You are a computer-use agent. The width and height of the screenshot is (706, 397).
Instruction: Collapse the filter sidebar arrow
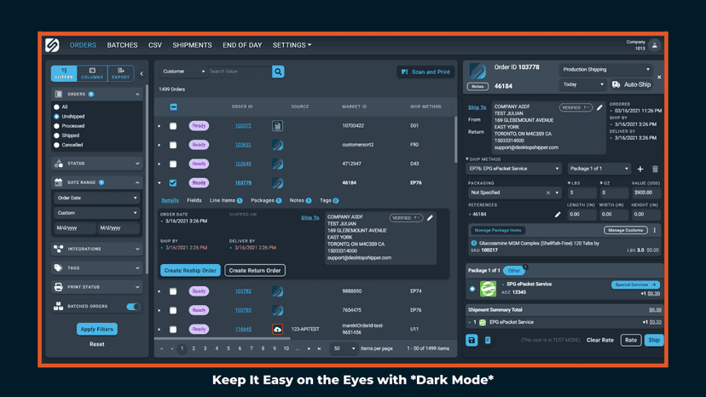142,73
